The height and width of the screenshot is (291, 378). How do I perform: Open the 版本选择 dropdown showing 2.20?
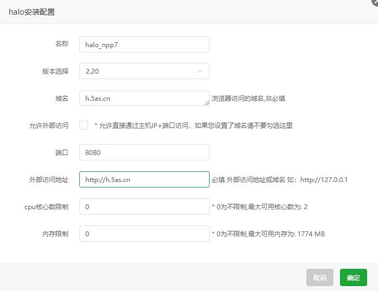144,71
